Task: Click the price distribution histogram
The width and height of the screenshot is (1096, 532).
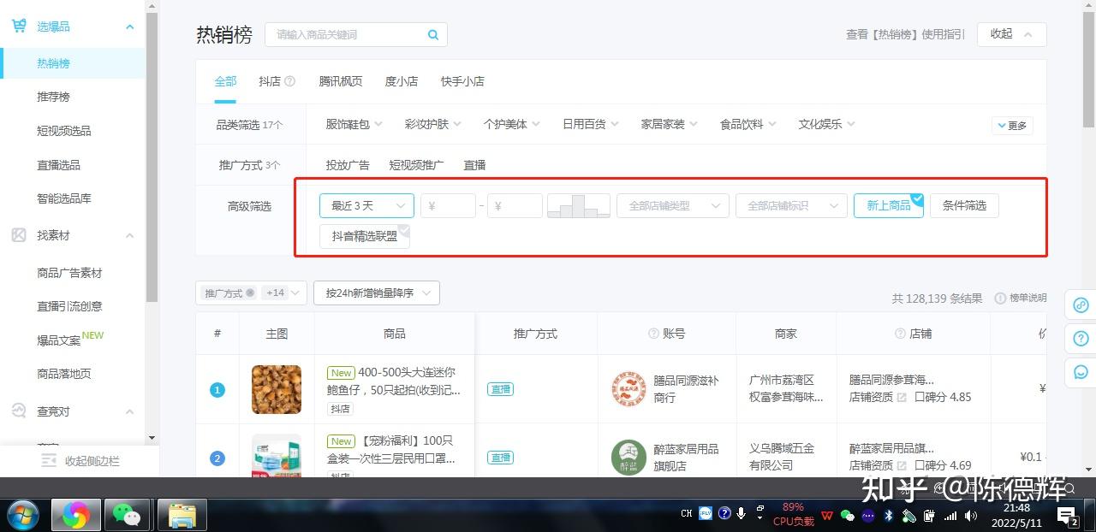Action: [x=579, y=205]
